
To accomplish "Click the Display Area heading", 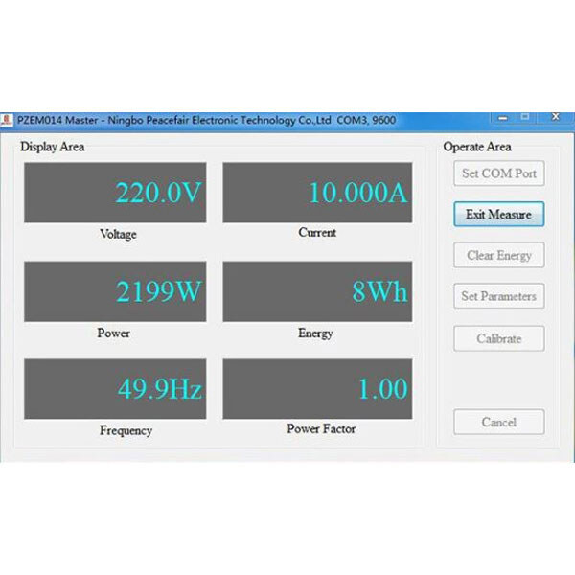I will point(53,147).
